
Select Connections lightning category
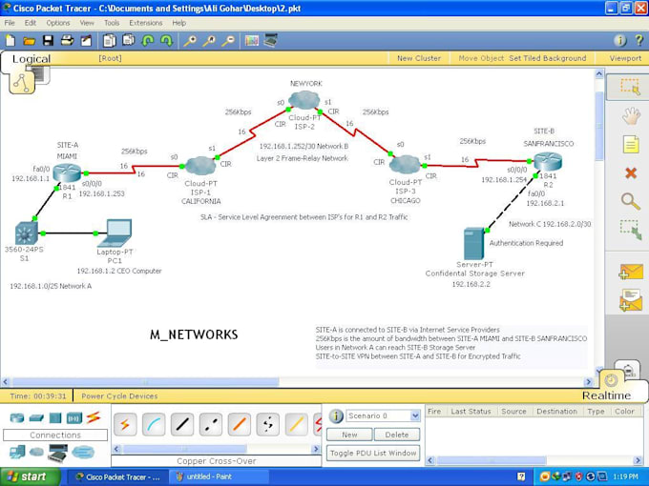pos(94,417)
